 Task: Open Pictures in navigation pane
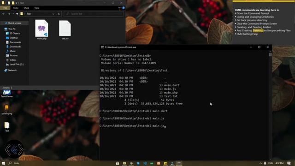[13, 55]
